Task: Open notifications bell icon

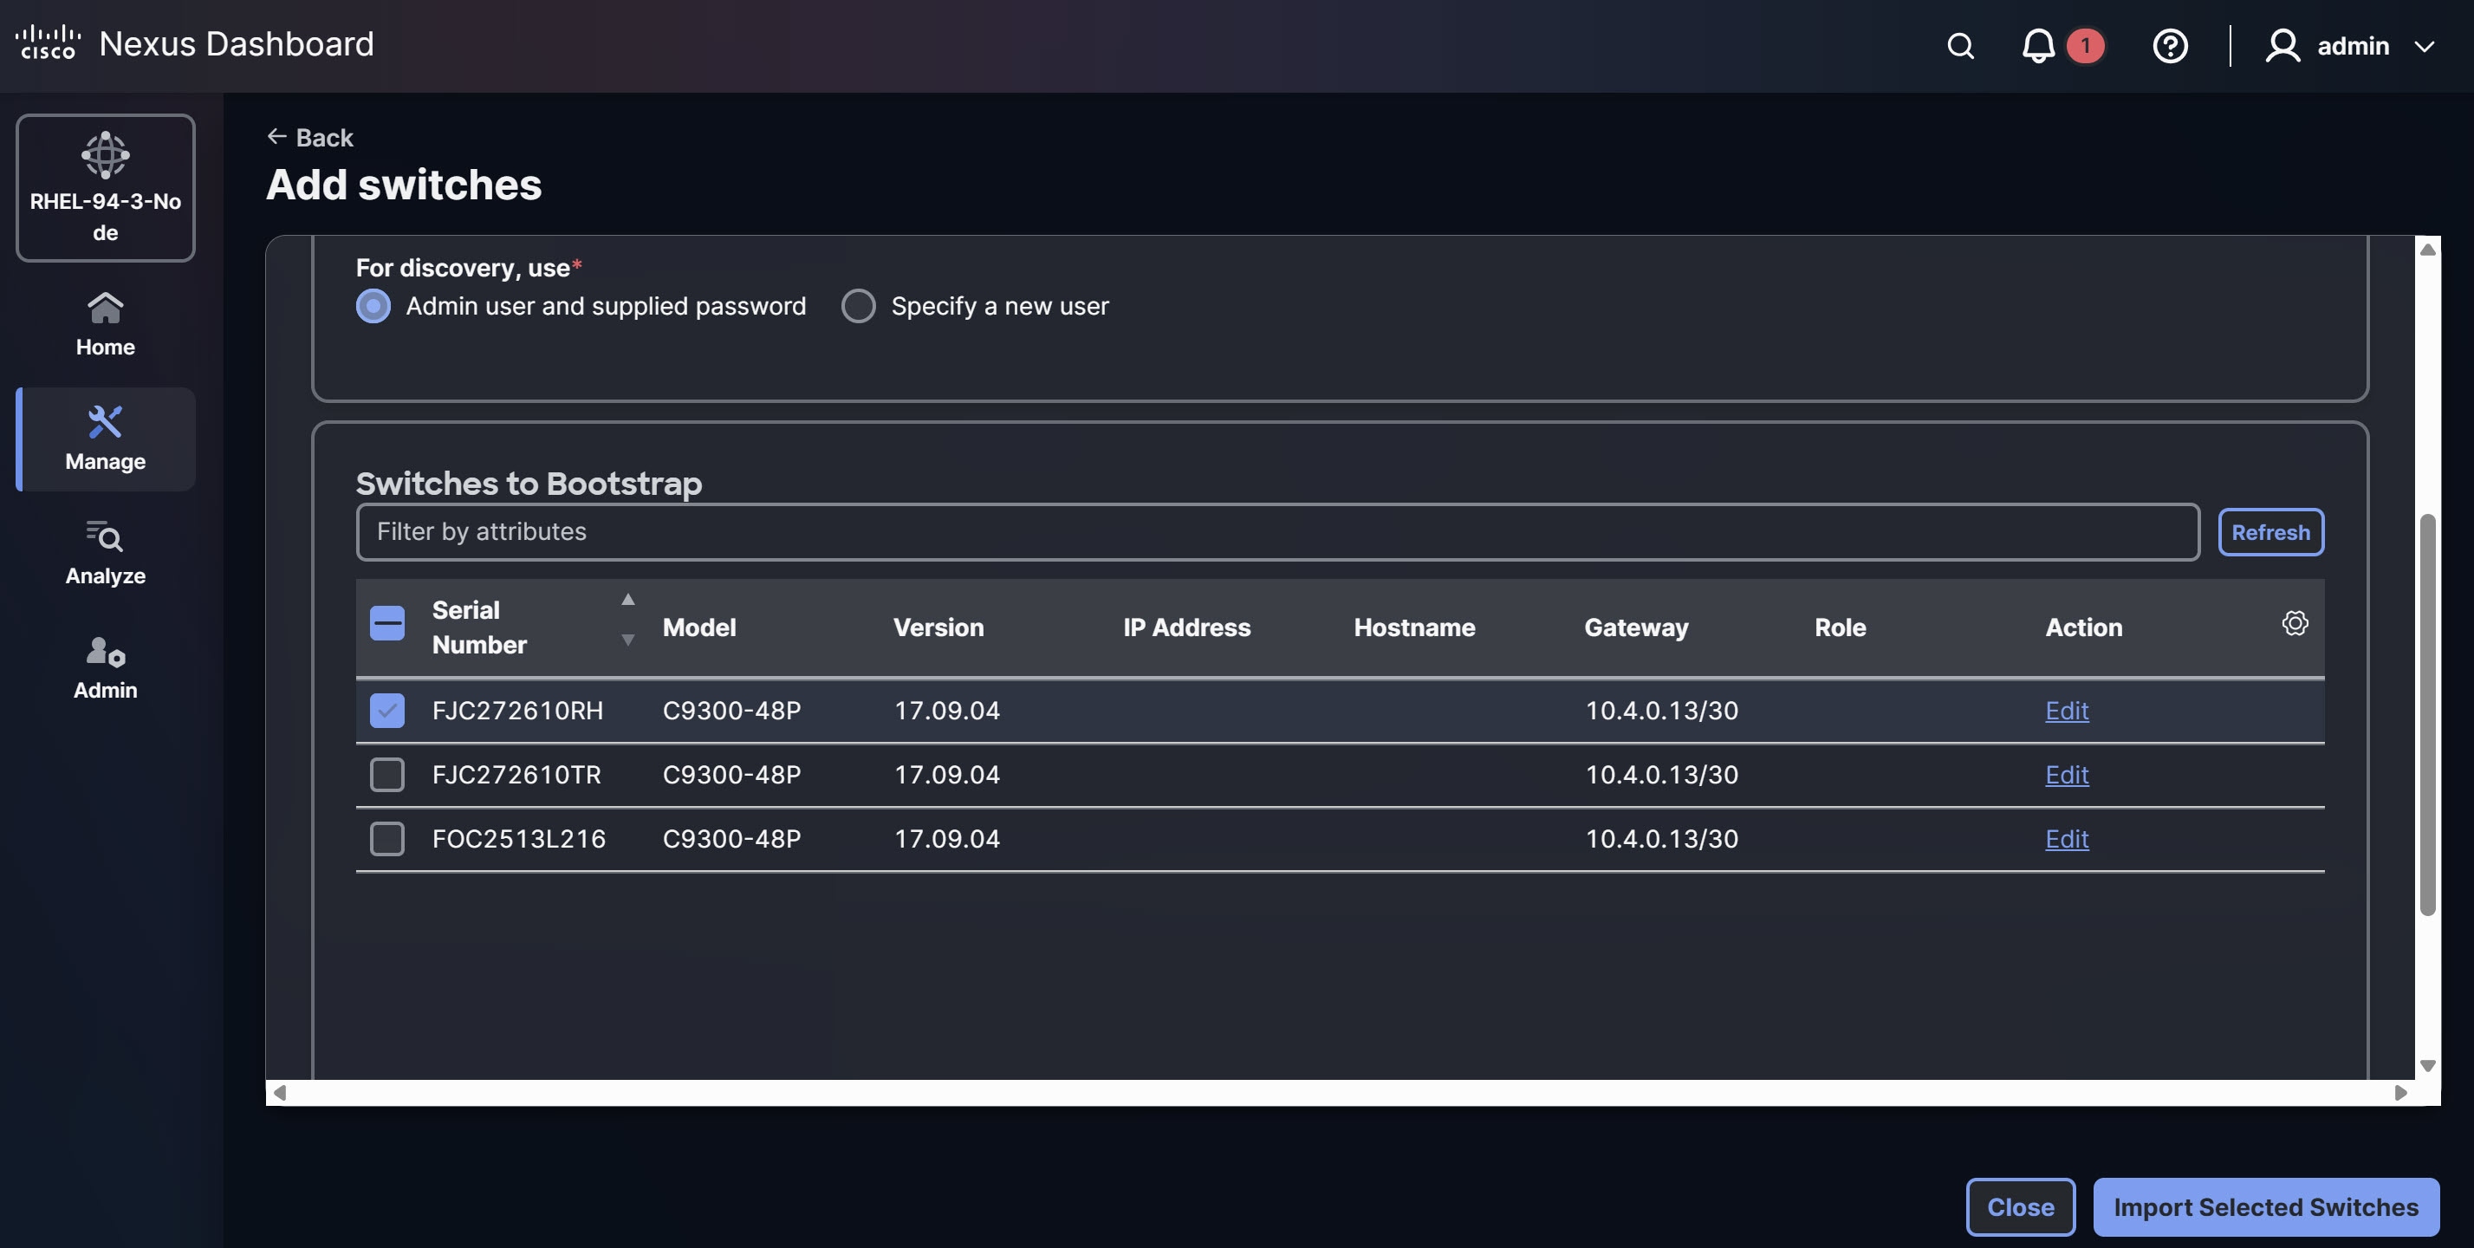Action: (x=2037, y=45)
